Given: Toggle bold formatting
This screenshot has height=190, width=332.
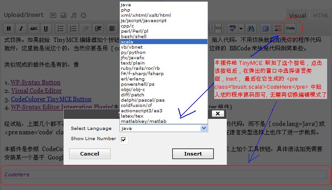Looking at the screenshot, I should [x=9, y=29].
